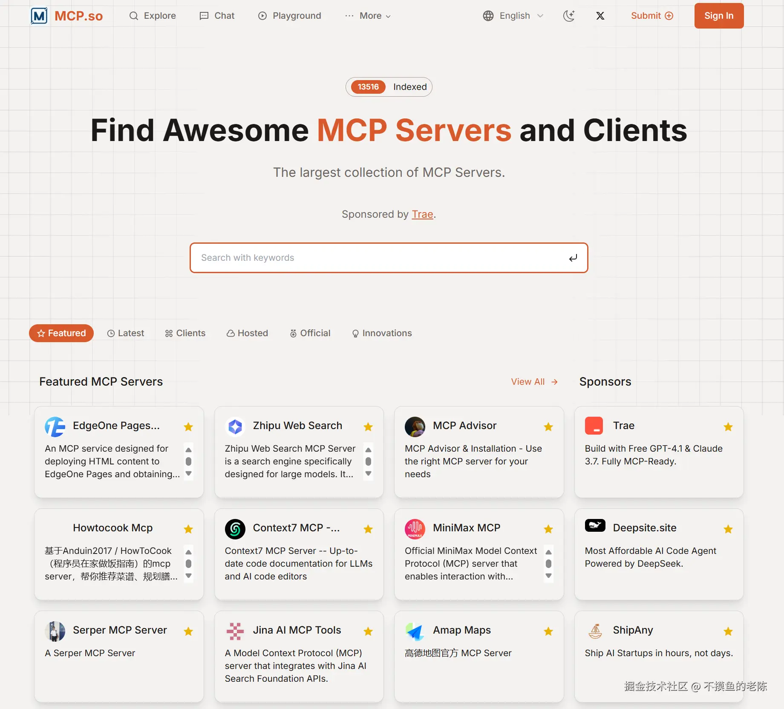This screenshot has height=709, width=784.
Task: Open the Howtocook Mcp card title
Action: pos(112,528)
